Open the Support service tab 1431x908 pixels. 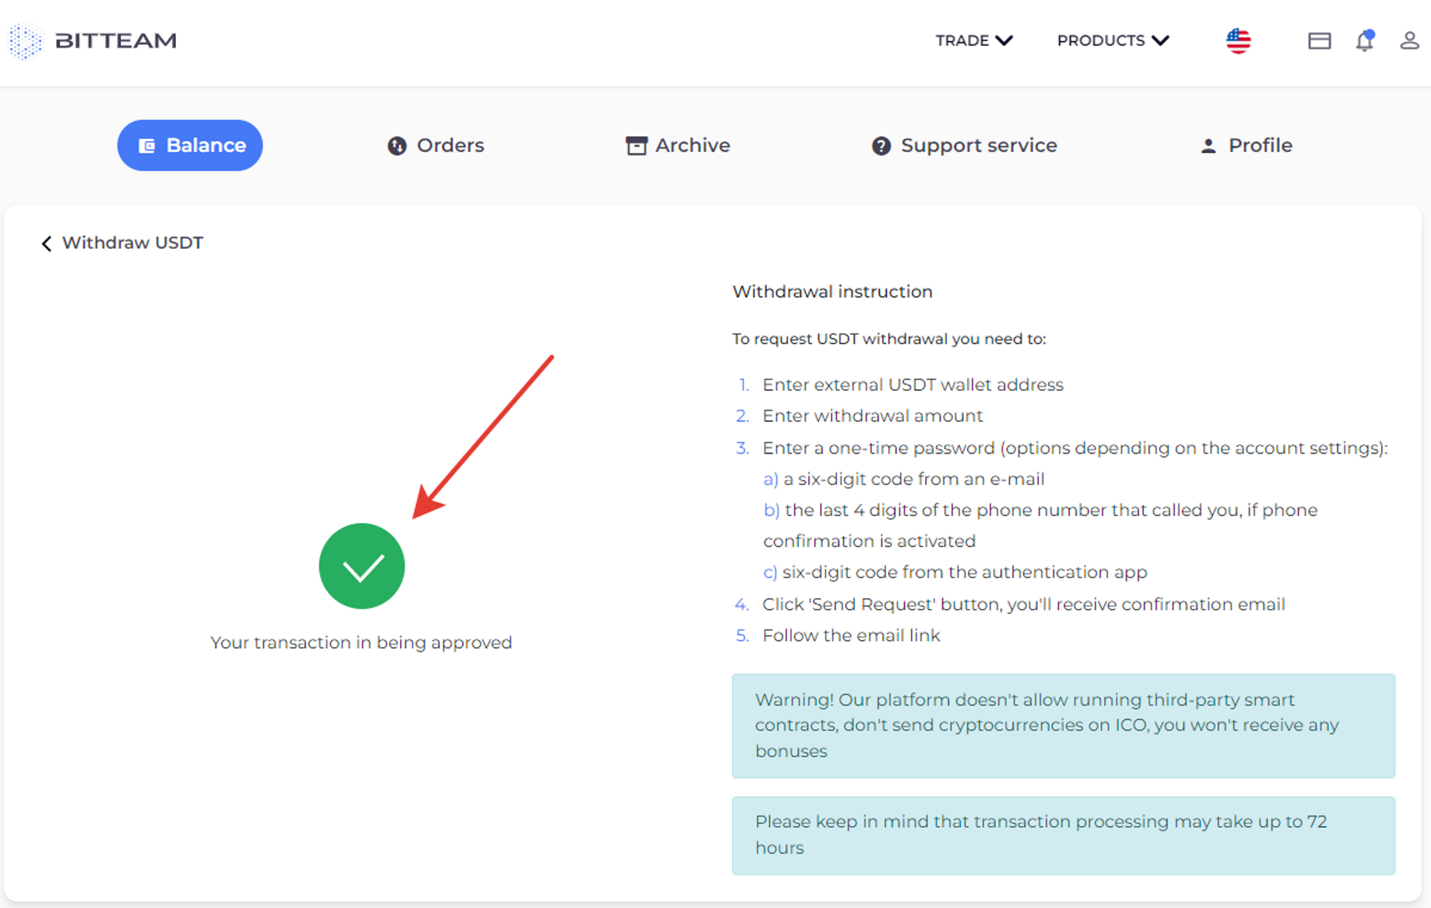point(964,145)
